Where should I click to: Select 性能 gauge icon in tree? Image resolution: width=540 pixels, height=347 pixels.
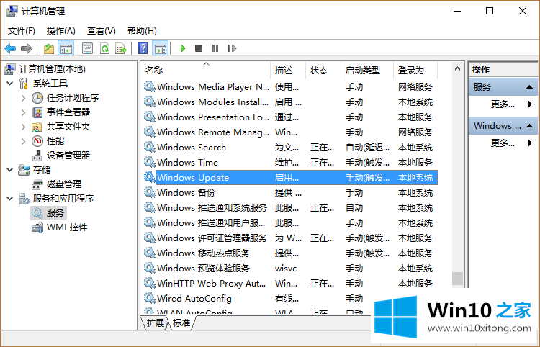tap(37, 141)
